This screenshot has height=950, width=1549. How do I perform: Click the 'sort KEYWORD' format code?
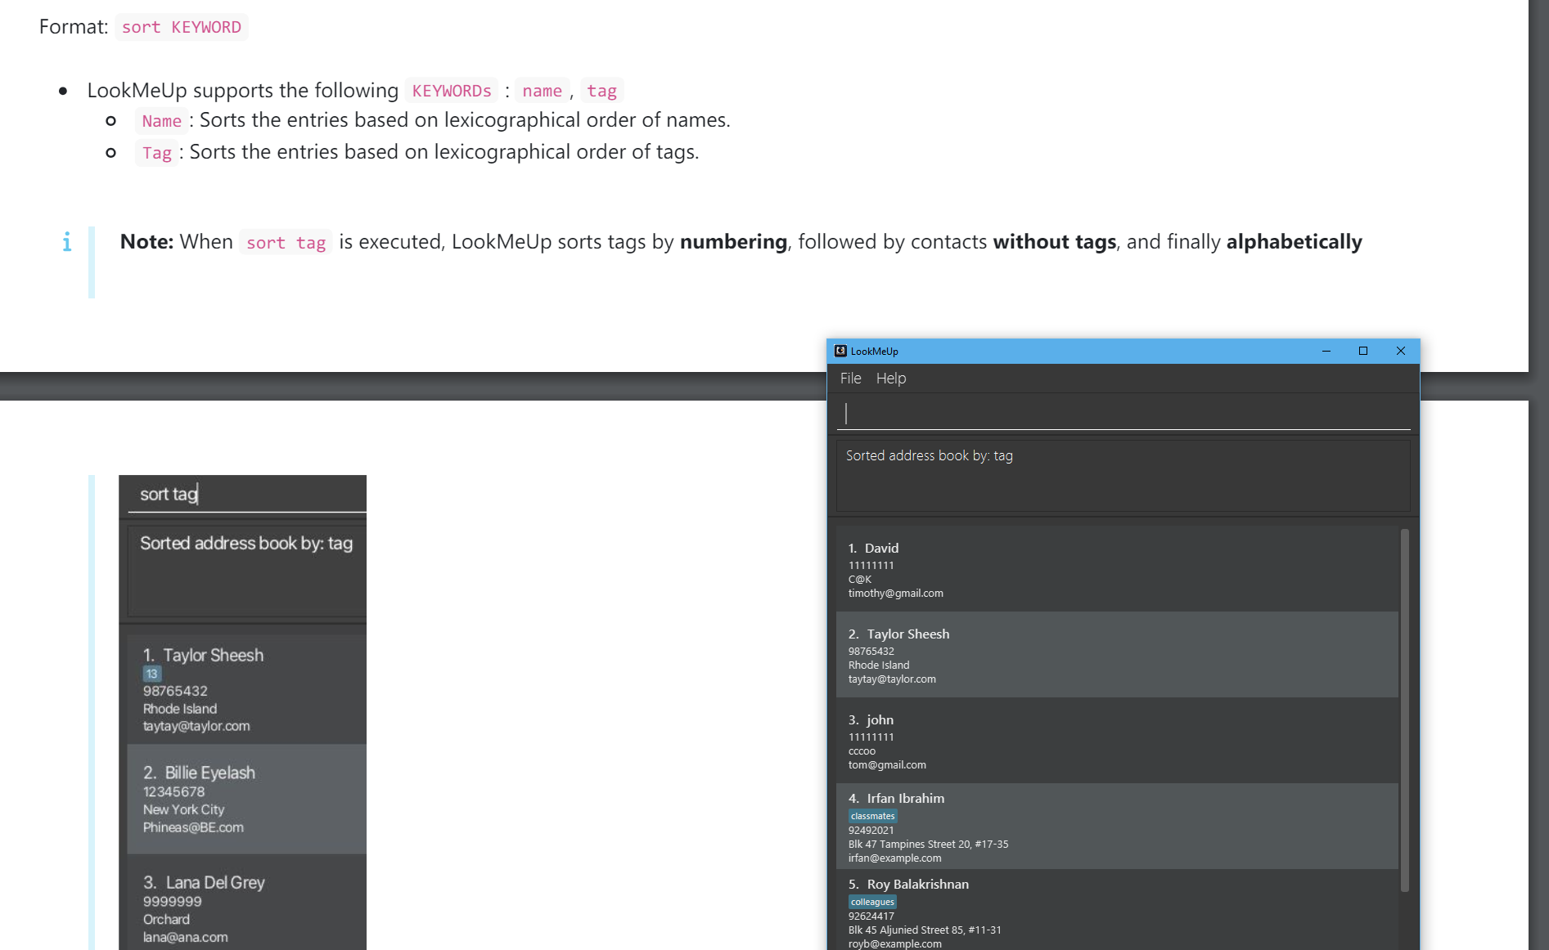point(181,27)
